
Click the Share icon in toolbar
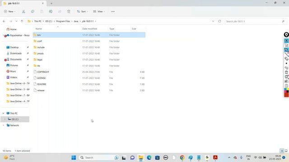pos(60,11)
